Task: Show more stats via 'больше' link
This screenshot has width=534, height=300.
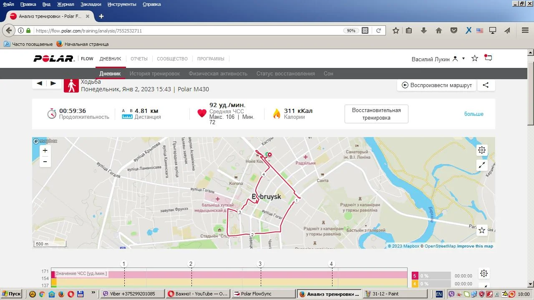Action: 474,114
